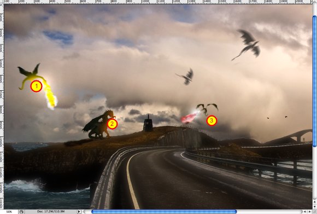317x214 pixels.
Task: Click the 50% zoom level field
Action: (x=9, y=212)
